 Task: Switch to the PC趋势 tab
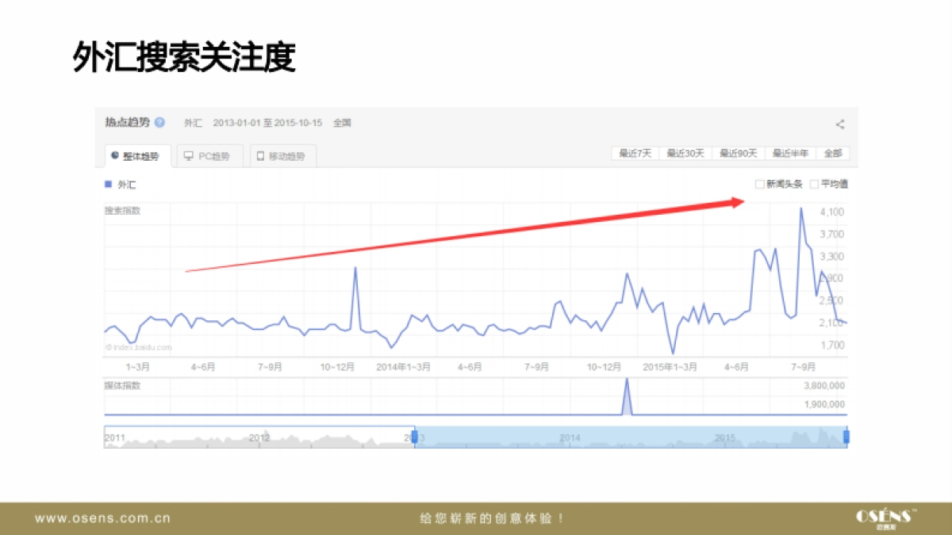209,155
